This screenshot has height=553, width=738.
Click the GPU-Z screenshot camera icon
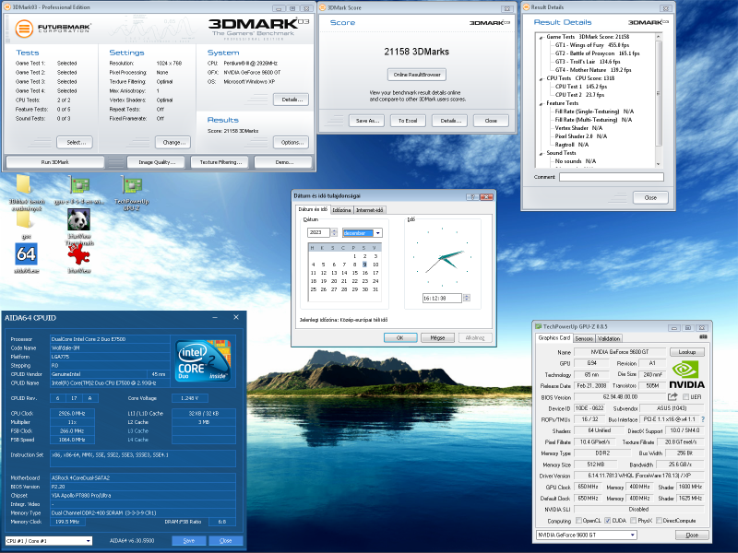[703, 337]
